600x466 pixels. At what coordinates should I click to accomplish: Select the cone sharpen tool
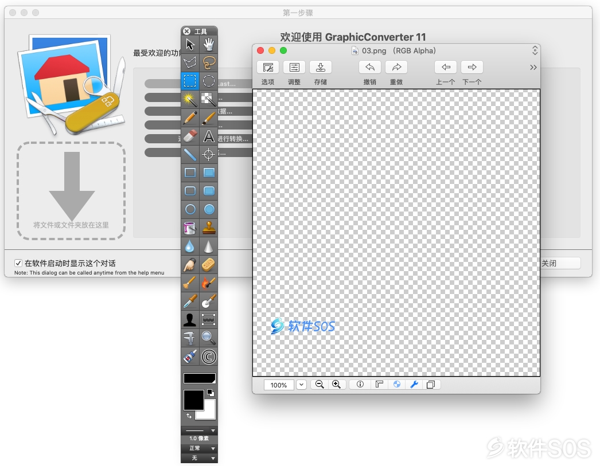209,246
